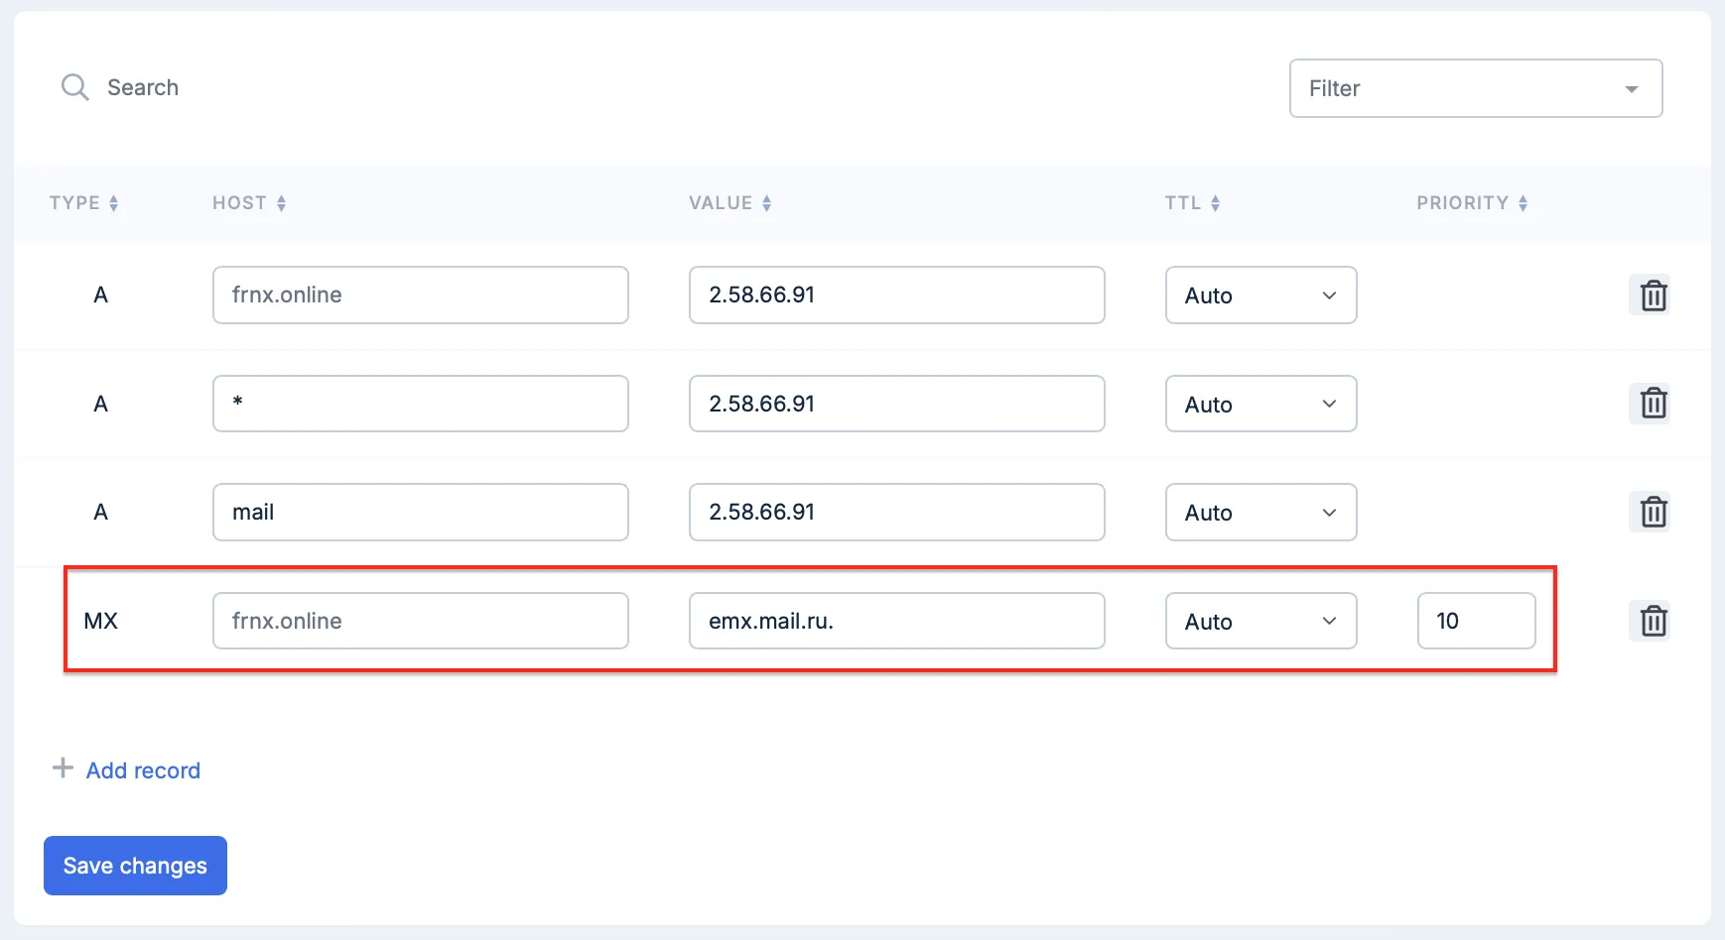
Task: Open TTL dropdown for mail A record
Action: (x=1261, y=512)
